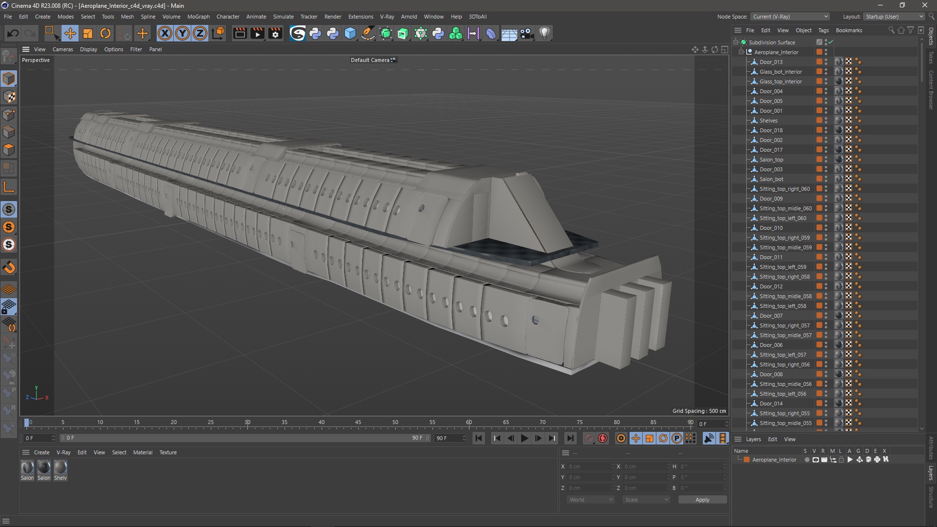The height and width of the screenshot is (527, 937).
Task: Open the Spline Pen tool
Action: pos(368,33)
